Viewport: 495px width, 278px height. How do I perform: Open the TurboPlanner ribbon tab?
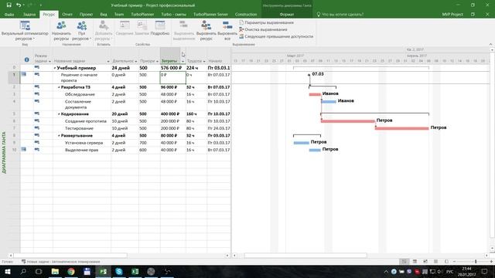point(142,15)
